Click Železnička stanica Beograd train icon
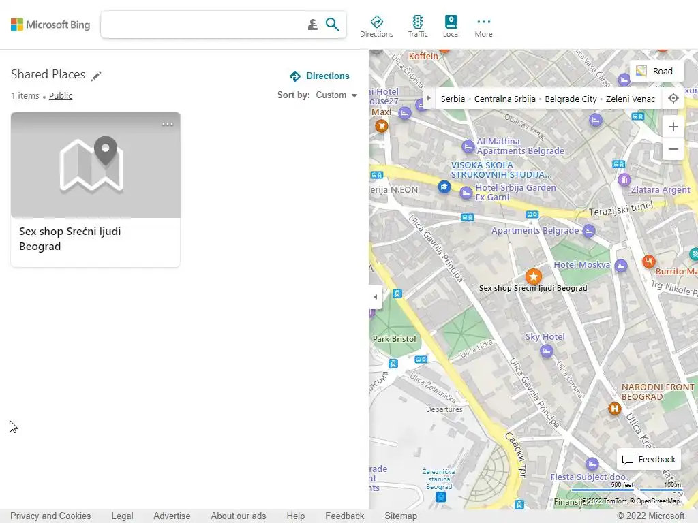Screen dimensions: 698x523 pos(441,496)
